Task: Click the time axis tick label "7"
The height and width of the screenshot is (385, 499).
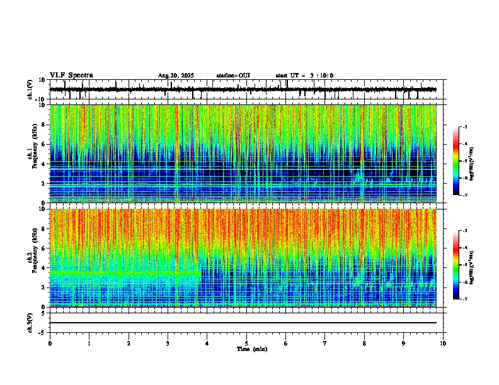Action: click(x=325, y=343)
